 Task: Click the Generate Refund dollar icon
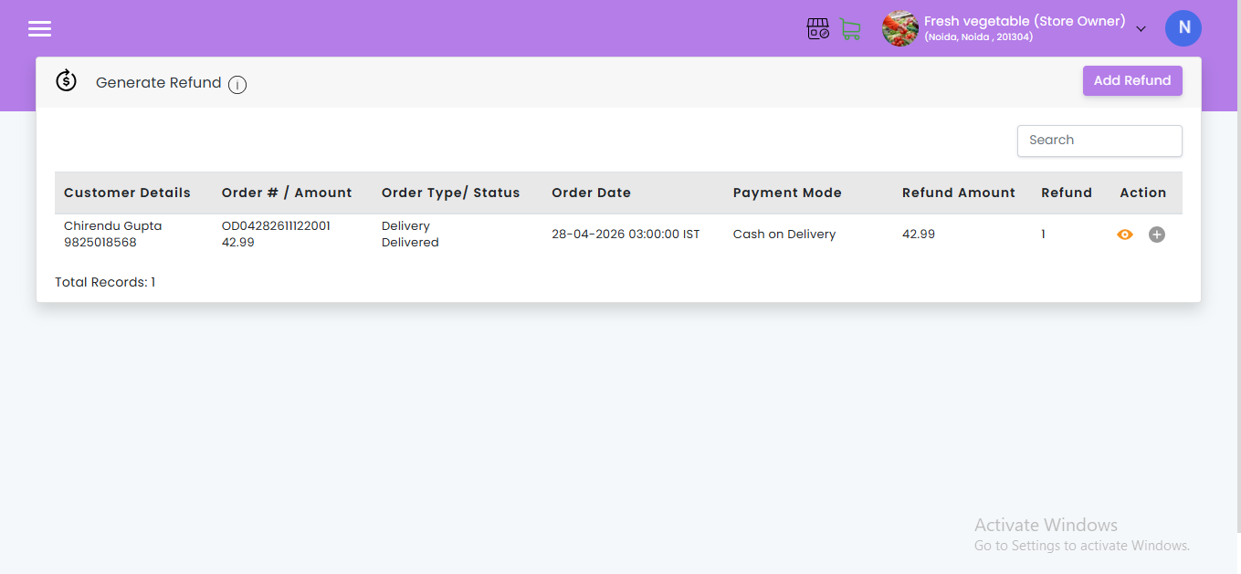[66, 80]
